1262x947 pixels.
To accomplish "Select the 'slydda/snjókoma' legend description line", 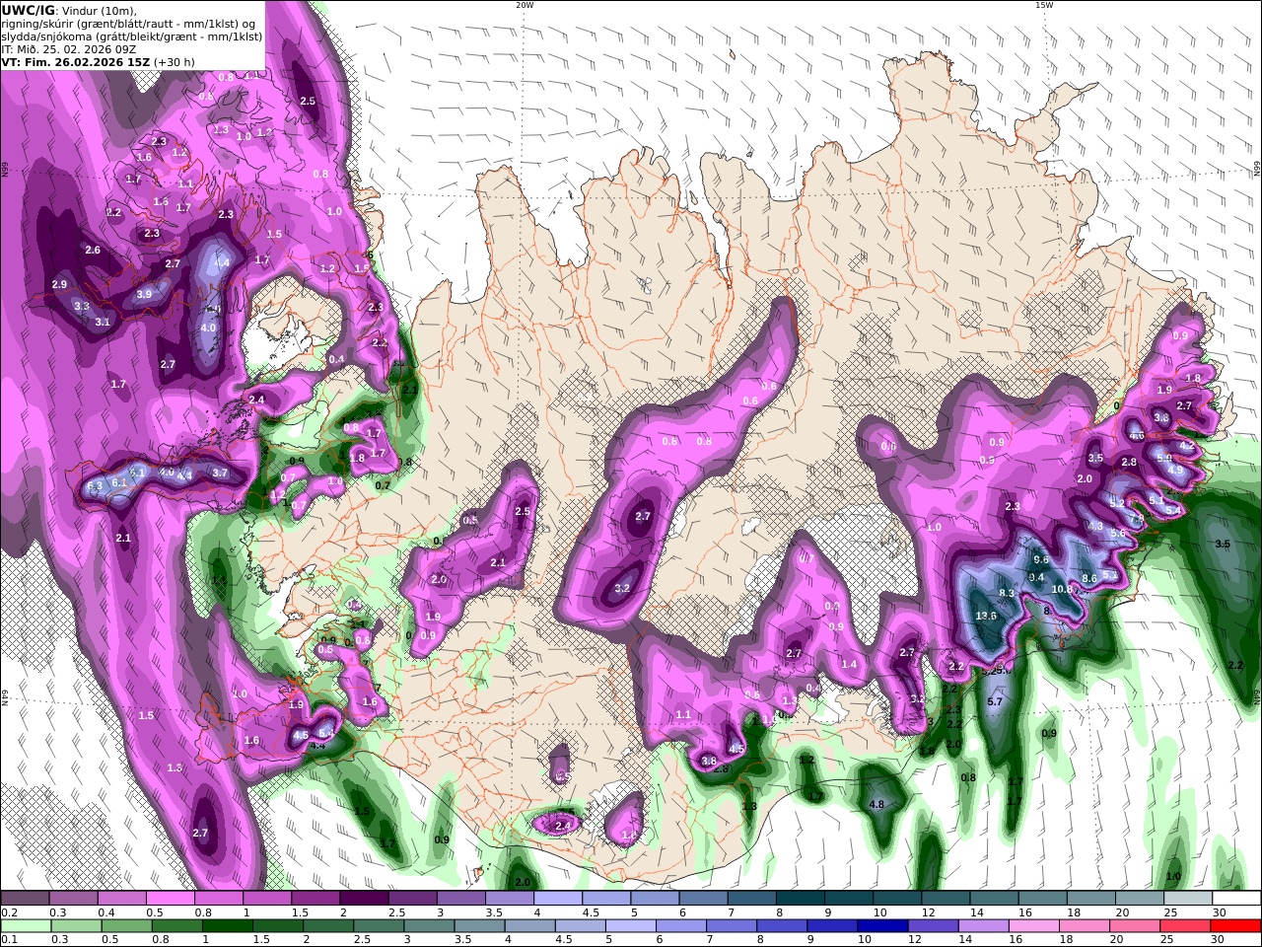I will [131, 36].
